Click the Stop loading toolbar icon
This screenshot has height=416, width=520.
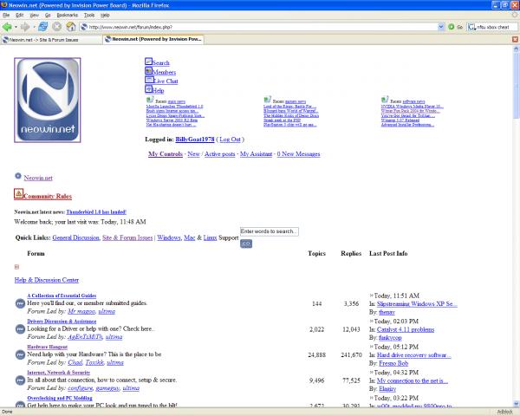[56, 27]
